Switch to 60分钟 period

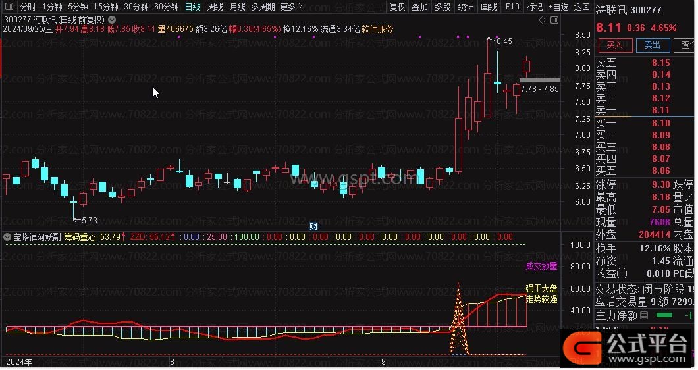coord(167,7)
